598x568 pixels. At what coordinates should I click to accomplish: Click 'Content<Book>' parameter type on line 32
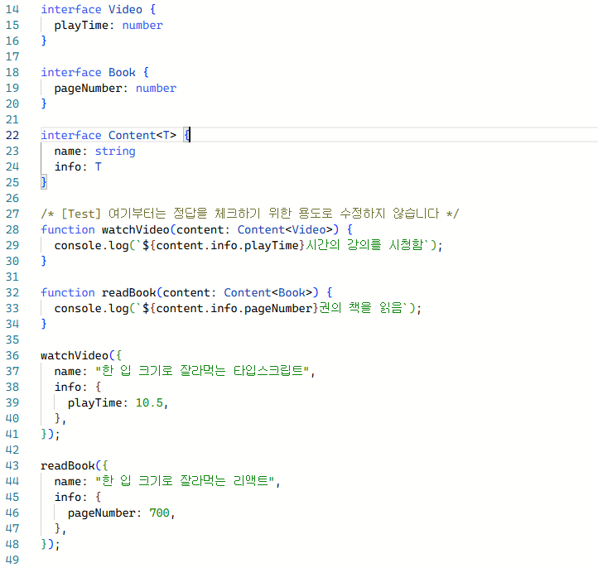(x=268, y=292)
